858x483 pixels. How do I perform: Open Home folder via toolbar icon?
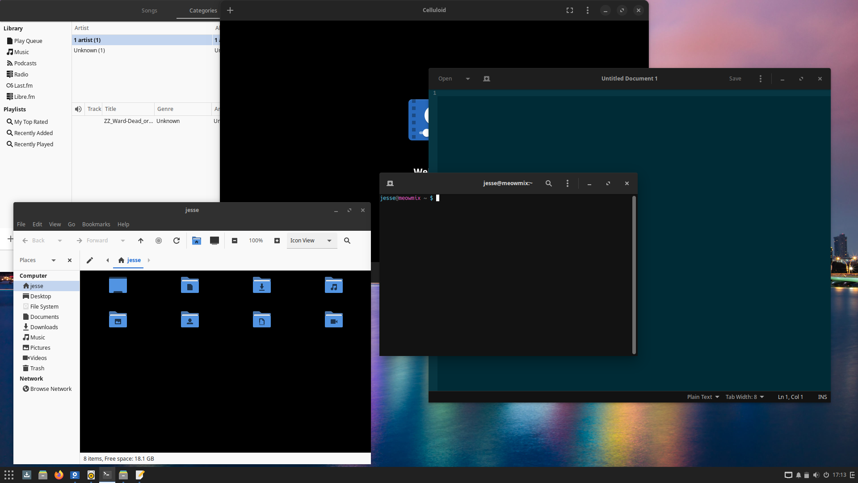click(197, 241)
